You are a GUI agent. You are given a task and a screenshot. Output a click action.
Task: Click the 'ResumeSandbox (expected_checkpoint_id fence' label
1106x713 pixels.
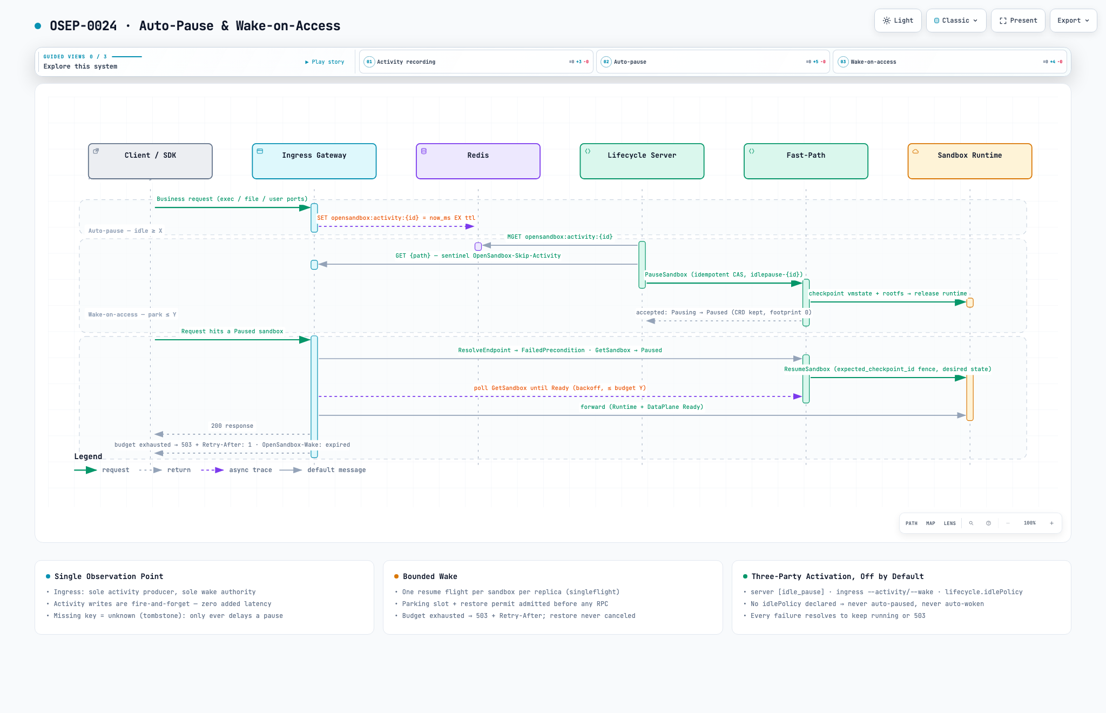888,369
